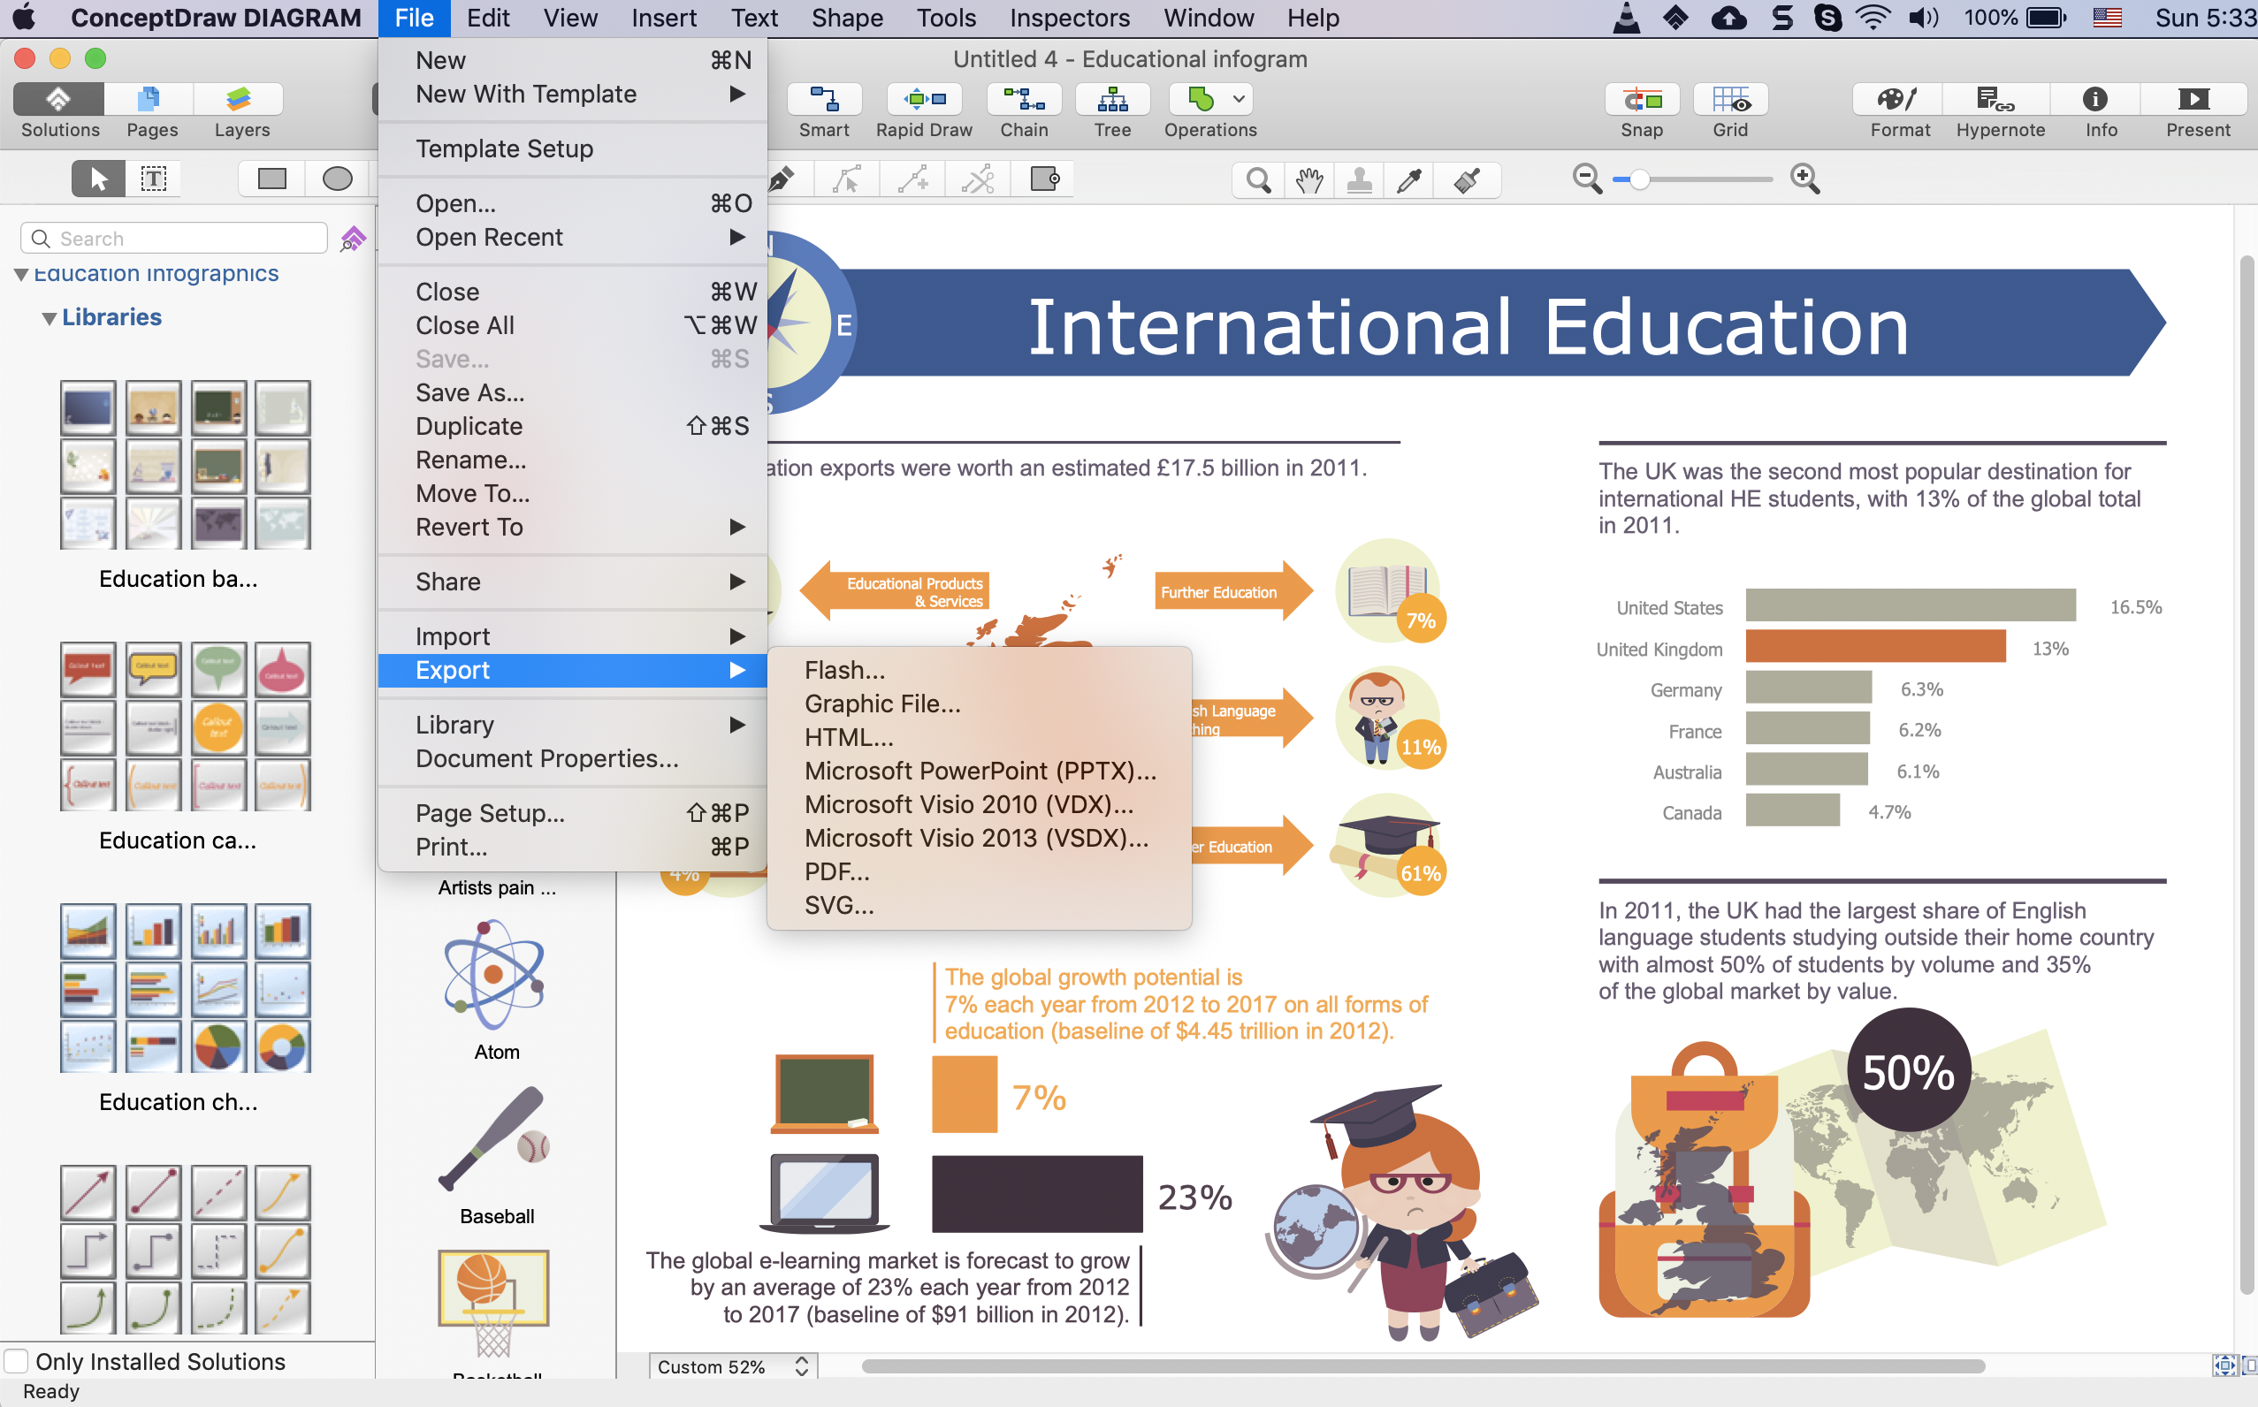Screen dimensions: 2258x1407
Task: Expand the Import submenu
Action: [572, 636]
